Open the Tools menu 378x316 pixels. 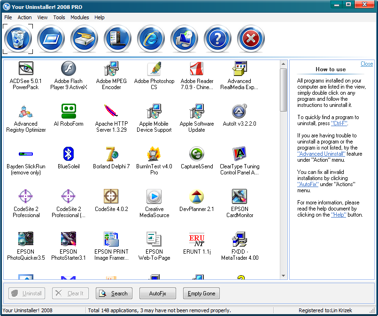click(59, 17)
